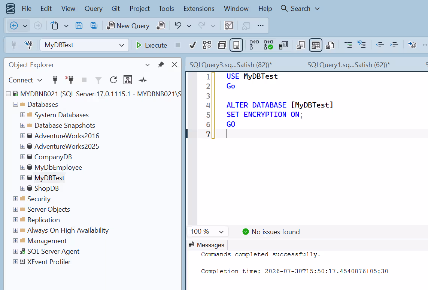Click the Search box in menu bar
Viewport: 428px width, 290px height.
[300, 9]
